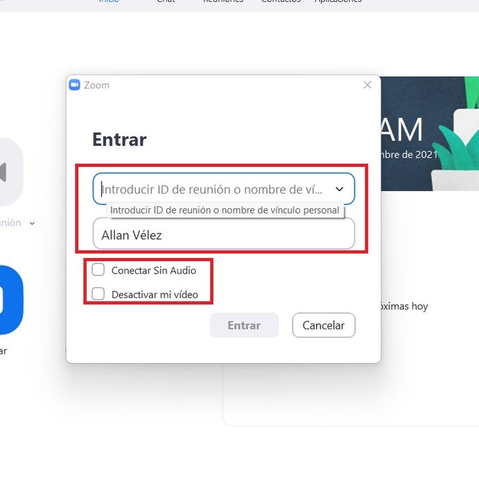Image resolution: width=479 pixels, height=479 pixels.
Task: Enable Conectar Sin Audio checkbox
Action: click(x=98, y=270)
